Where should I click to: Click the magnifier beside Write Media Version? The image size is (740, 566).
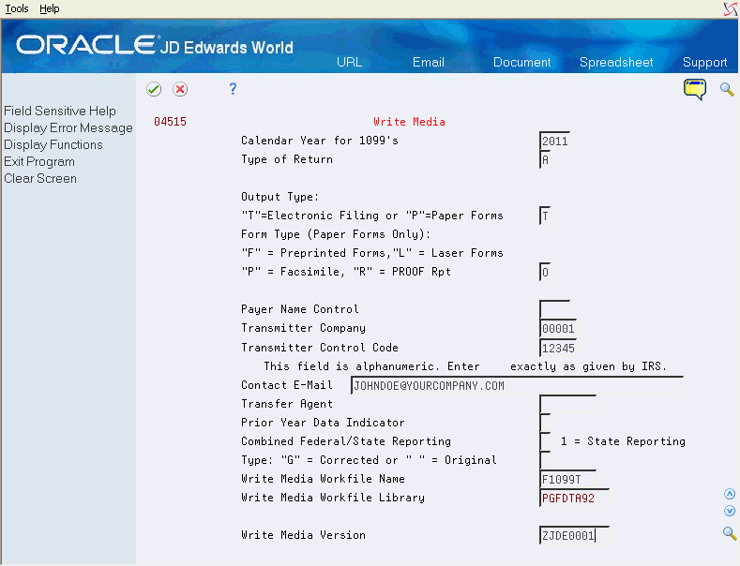coord(730,533)
